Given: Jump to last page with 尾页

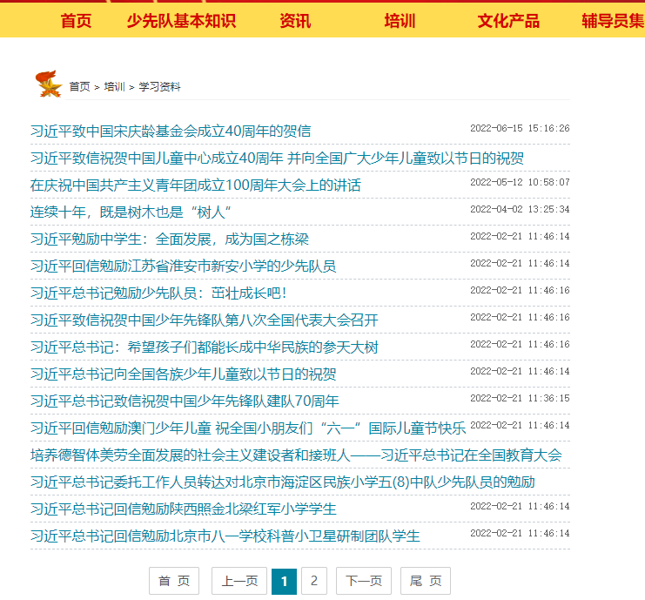Looking at the screenshot, I should tap(426, 581).
